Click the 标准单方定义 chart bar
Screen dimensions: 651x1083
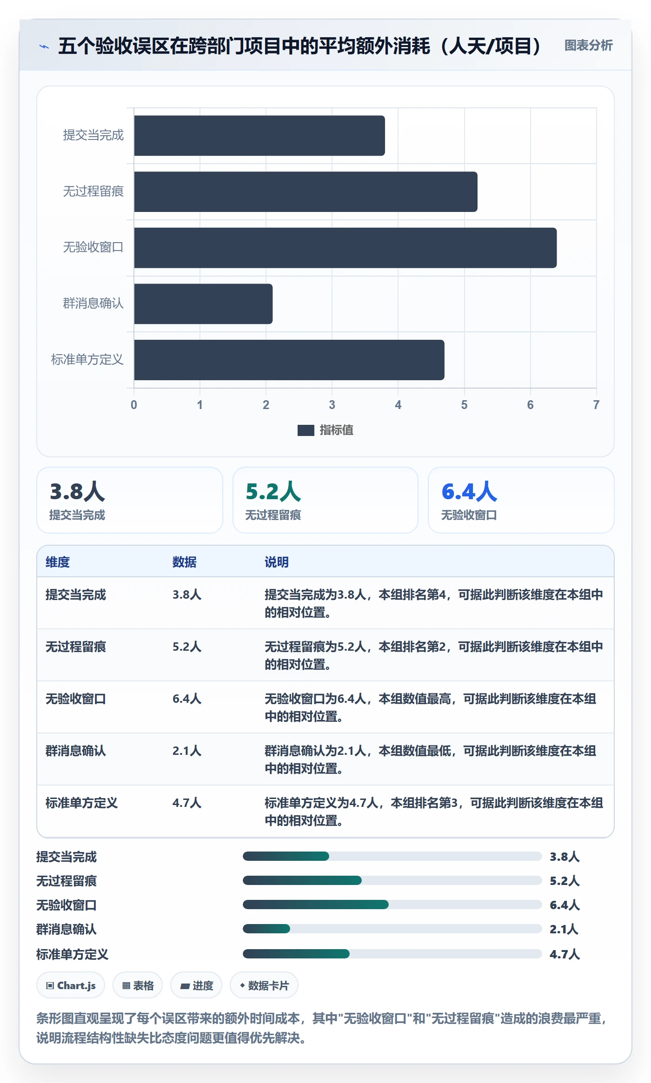[x=289, y=360]
